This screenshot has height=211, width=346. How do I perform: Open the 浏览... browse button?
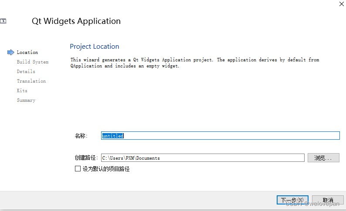(x=323, y=157)
